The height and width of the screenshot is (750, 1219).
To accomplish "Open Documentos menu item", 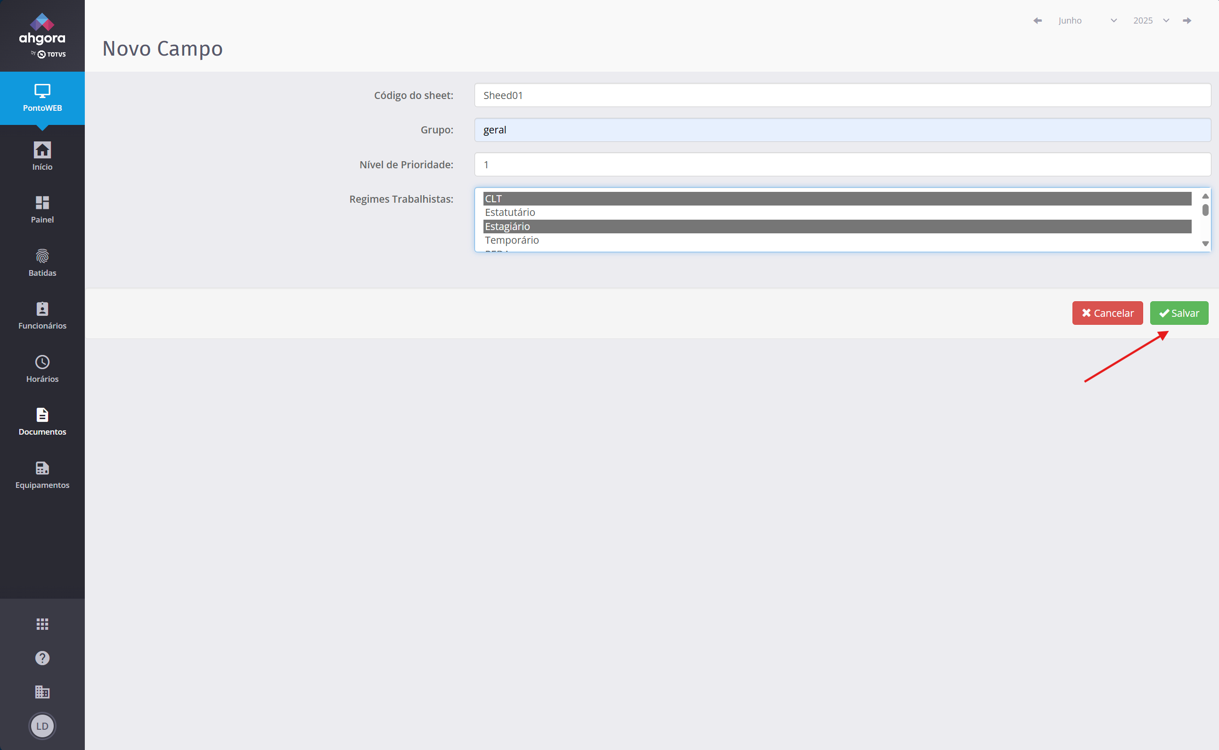I will [x=42, y=421].
